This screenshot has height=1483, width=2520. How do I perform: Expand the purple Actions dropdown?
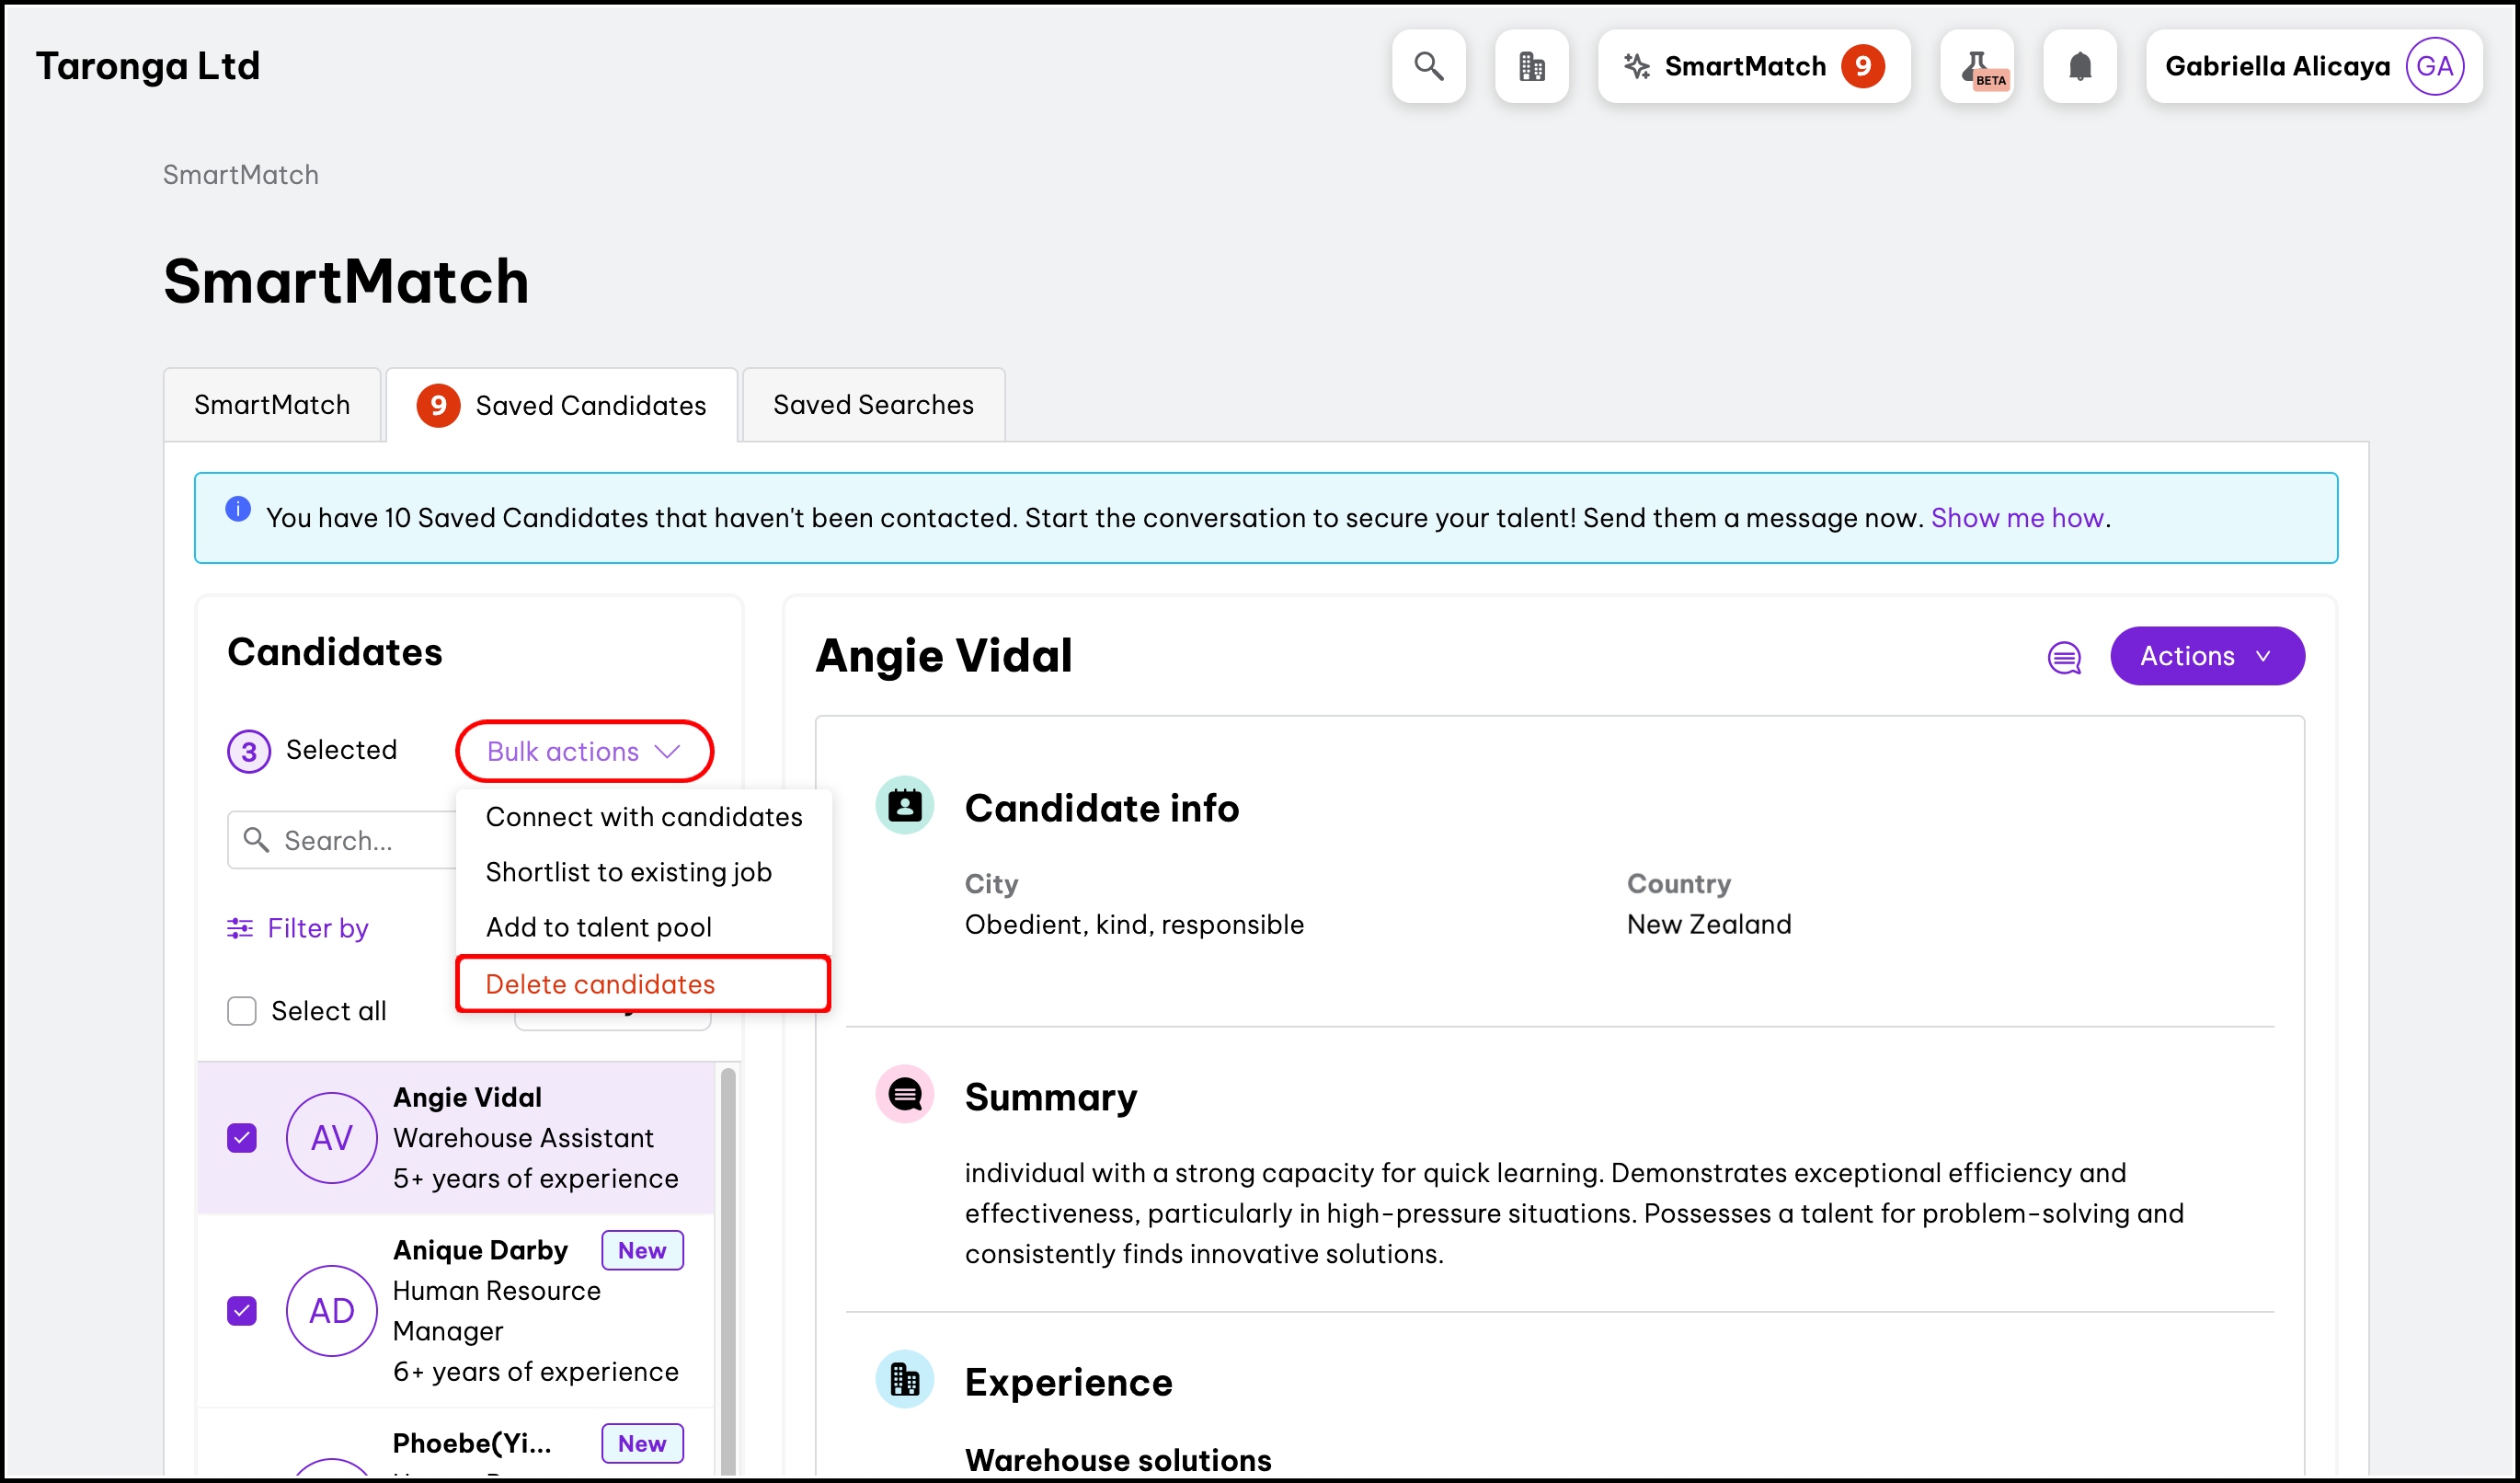pos(2206,656)
